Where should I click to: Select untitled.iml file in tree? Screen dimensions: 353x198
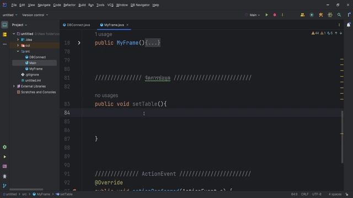(31, 80)
